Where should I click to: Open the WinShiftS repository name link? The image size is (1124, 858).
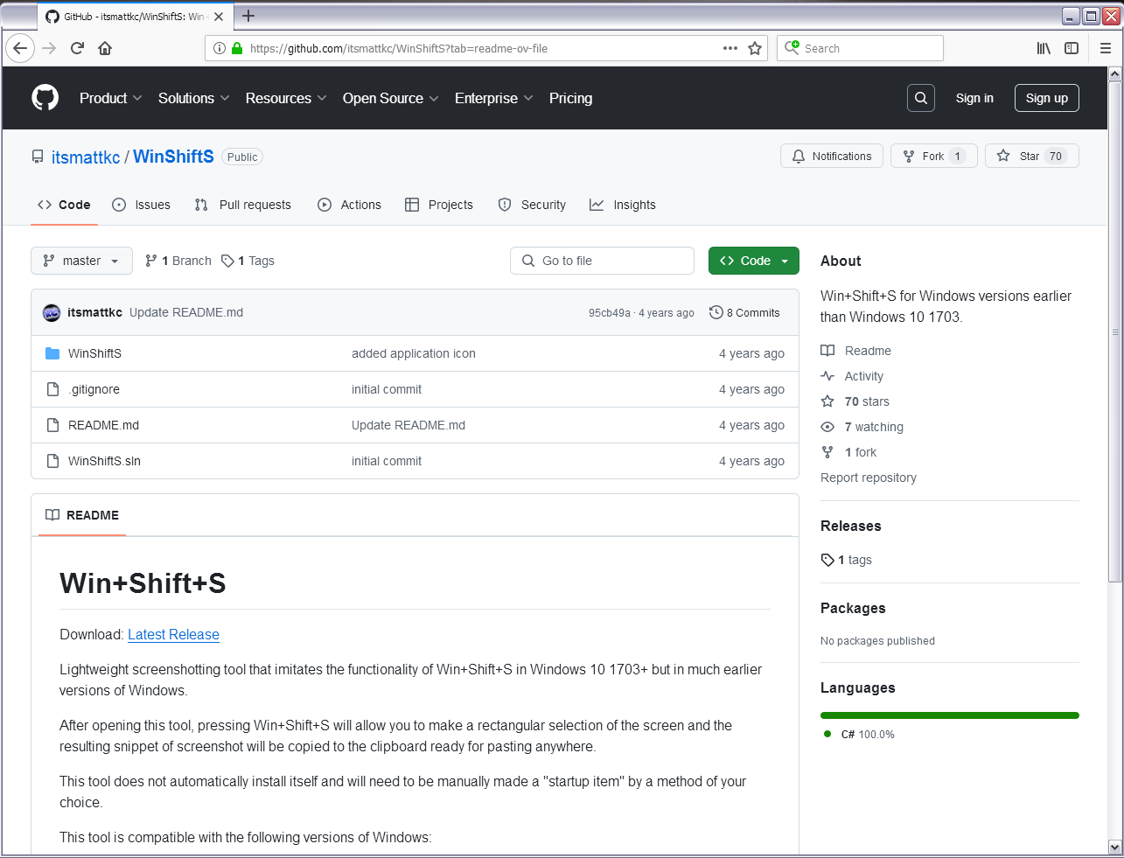173,157
